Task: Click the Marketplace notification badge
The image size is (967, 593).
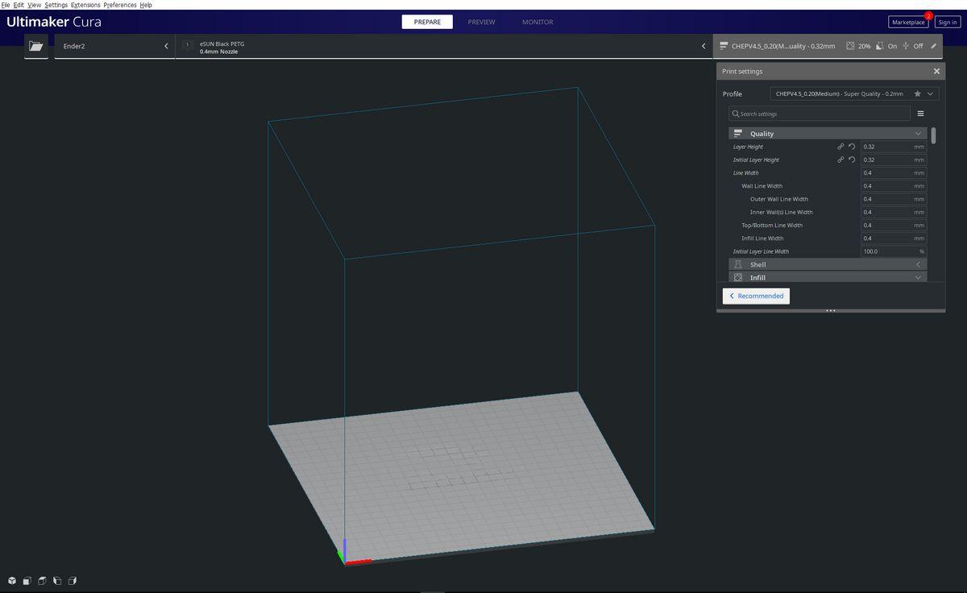Action: point(928,15)
